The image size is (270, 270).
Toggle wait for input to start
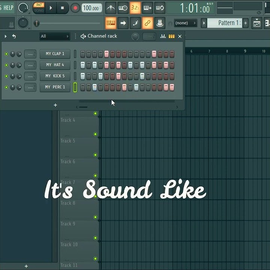point(123,8)
